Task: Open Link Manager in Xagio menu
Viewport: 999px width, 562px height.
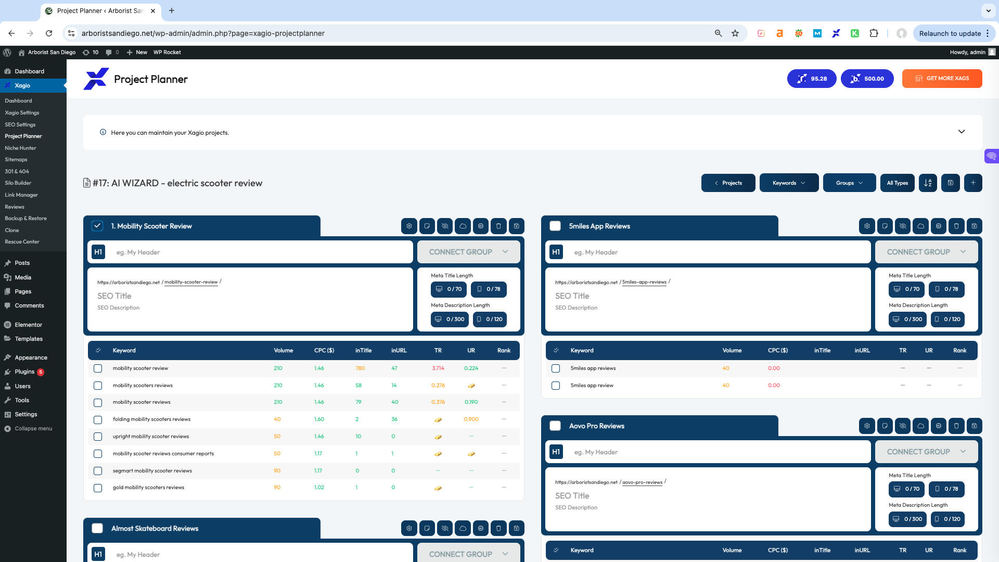Action: pos(21,195)
